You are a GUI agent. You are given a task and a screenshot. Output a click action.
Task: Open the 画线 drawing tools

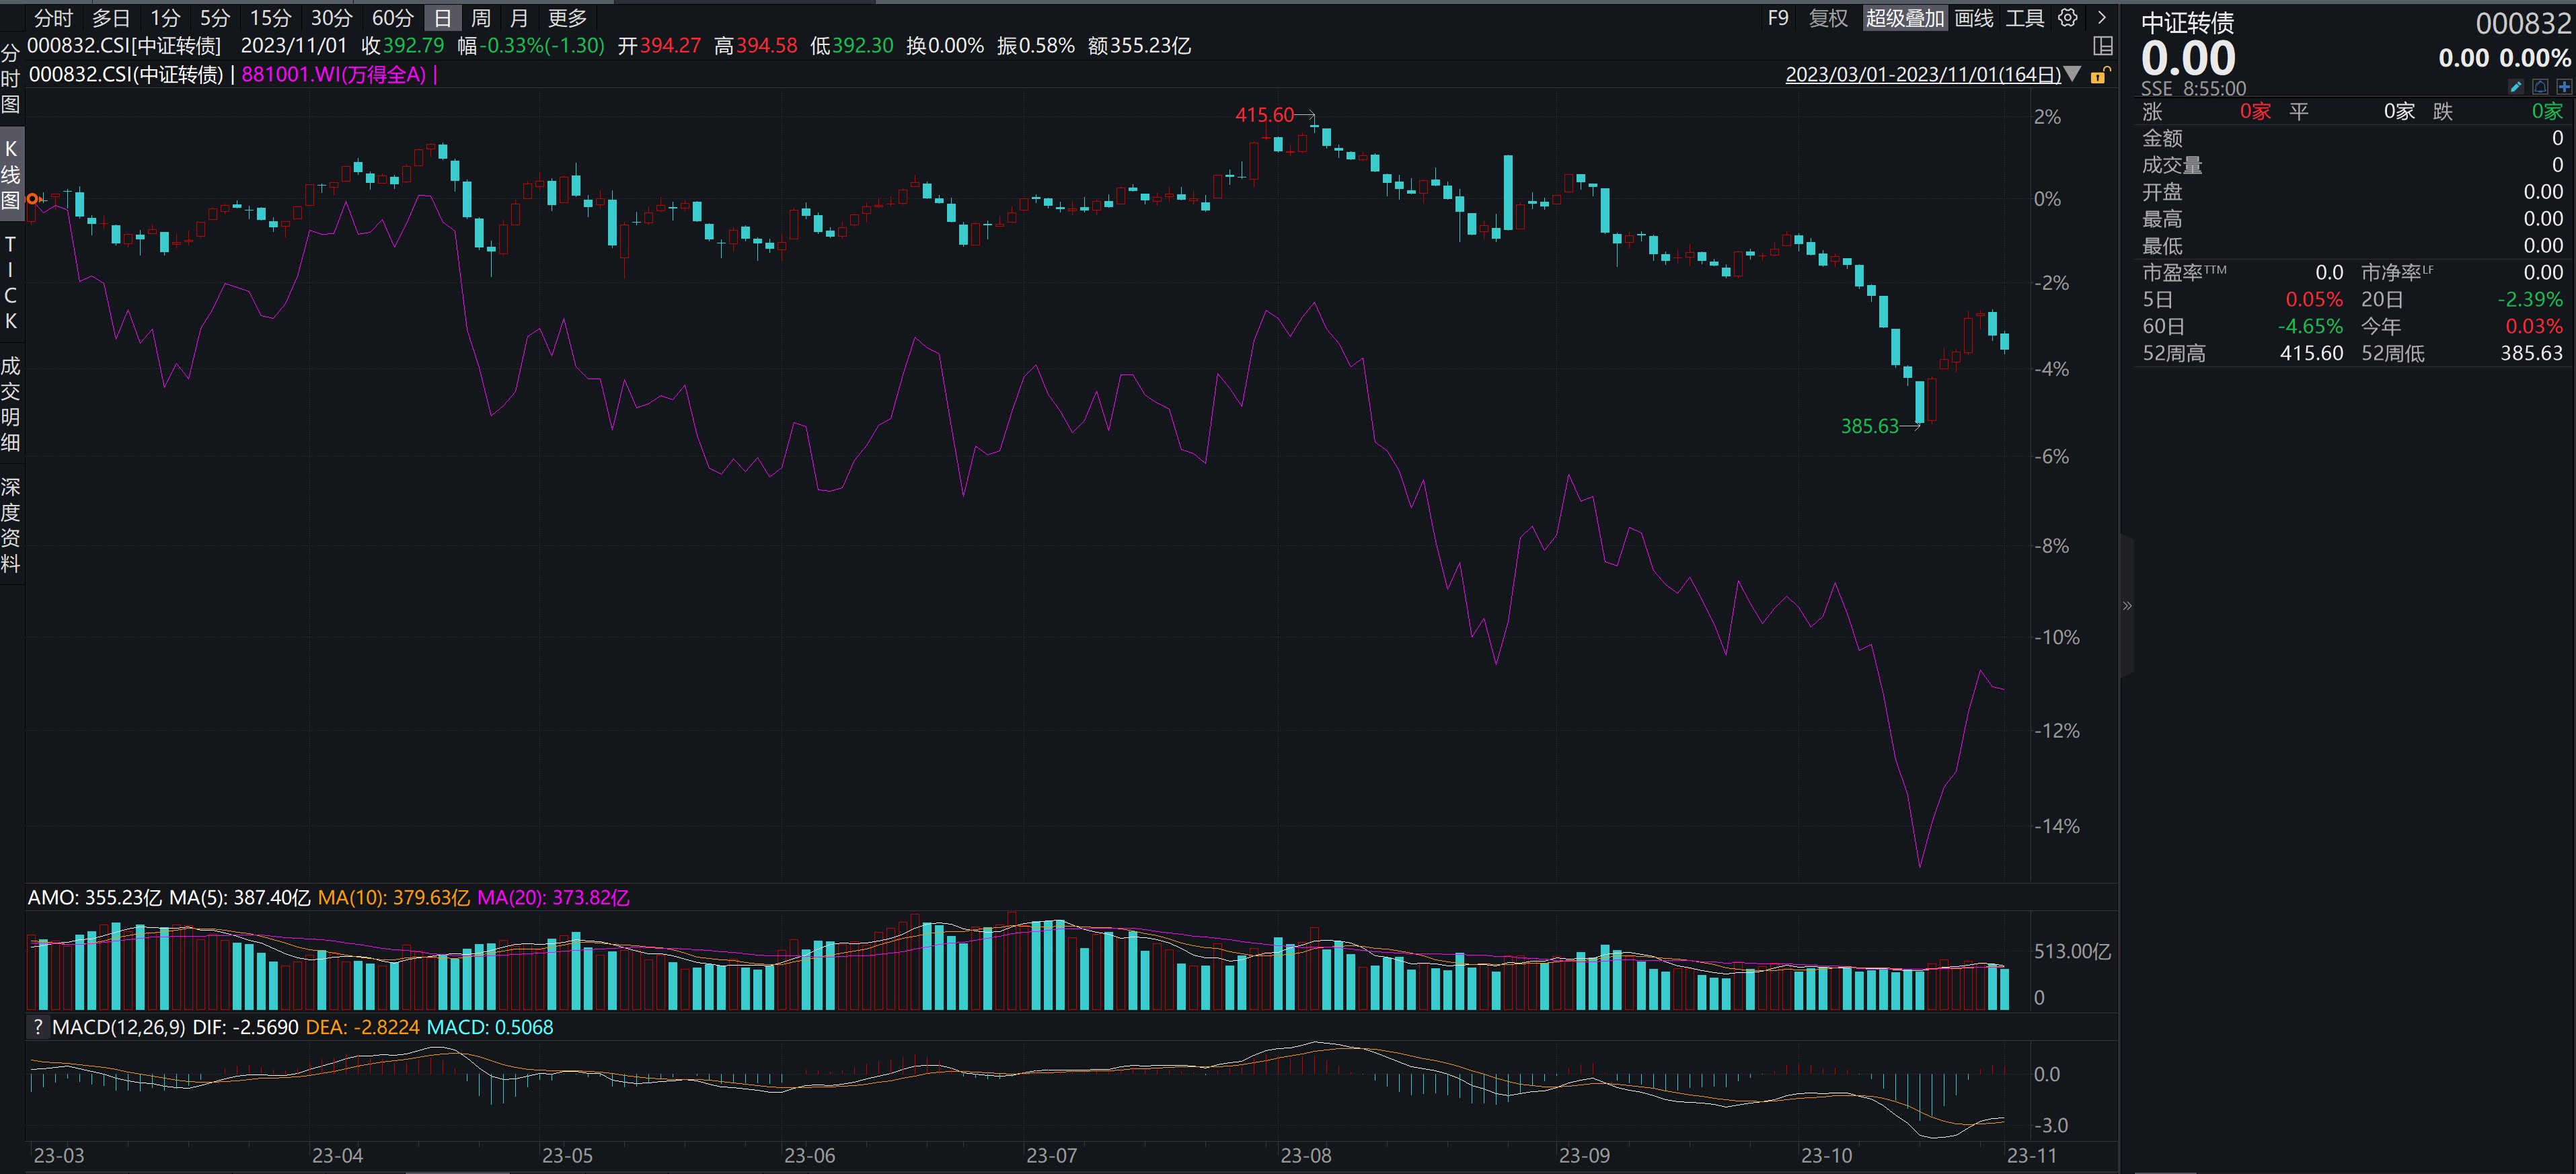1973,18
